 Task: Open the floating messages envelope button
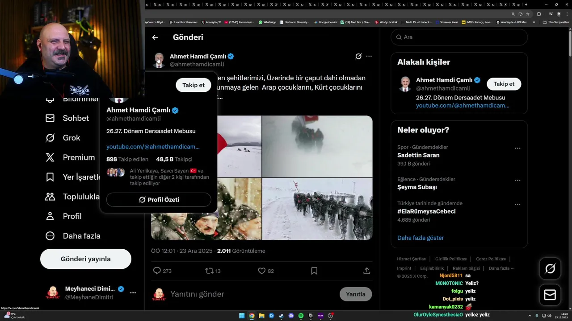(x=550, y=295)
